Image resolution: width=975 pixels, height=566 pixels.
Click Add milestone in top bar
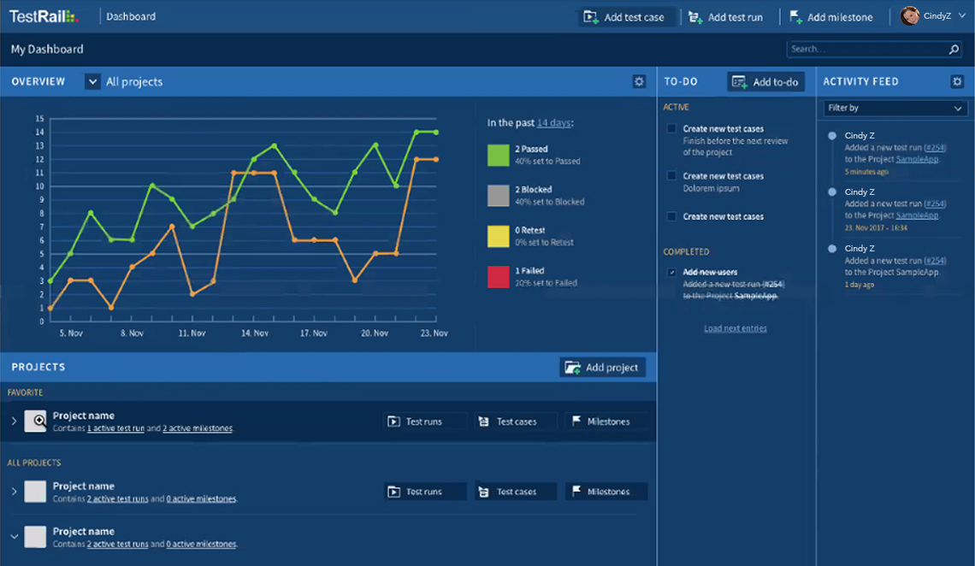830,17
